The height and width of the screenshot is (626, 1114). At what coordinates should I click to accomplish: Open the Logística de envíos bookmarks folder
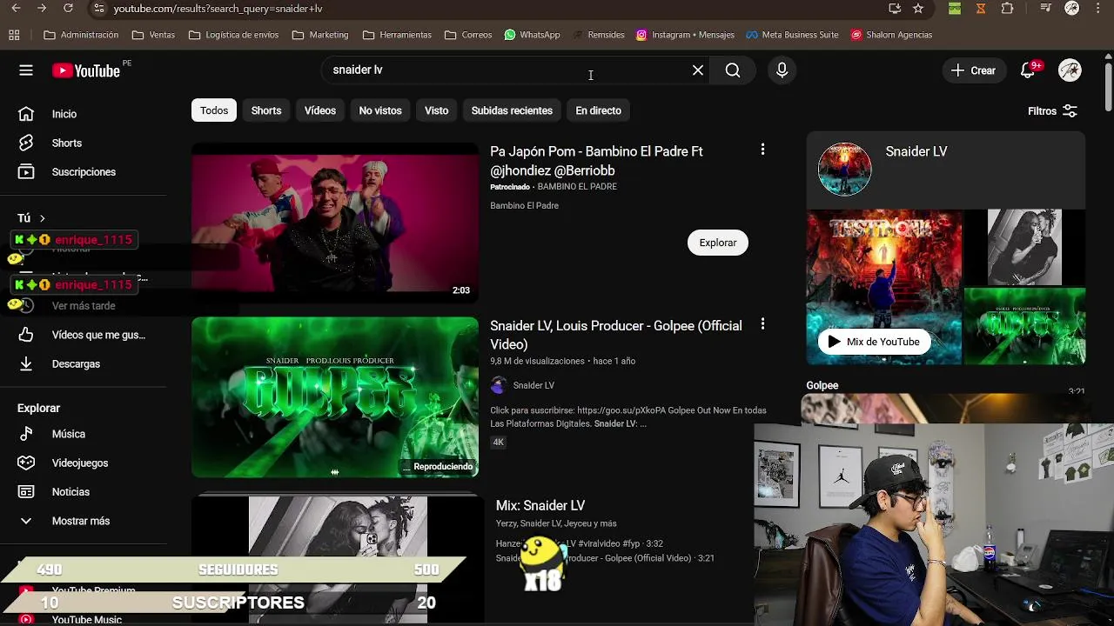[233, 35]
